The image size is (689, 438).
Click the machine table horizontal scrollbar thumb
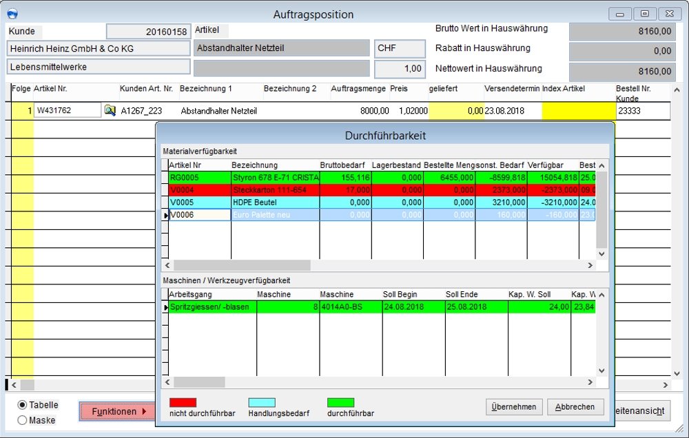click(200, 382)
